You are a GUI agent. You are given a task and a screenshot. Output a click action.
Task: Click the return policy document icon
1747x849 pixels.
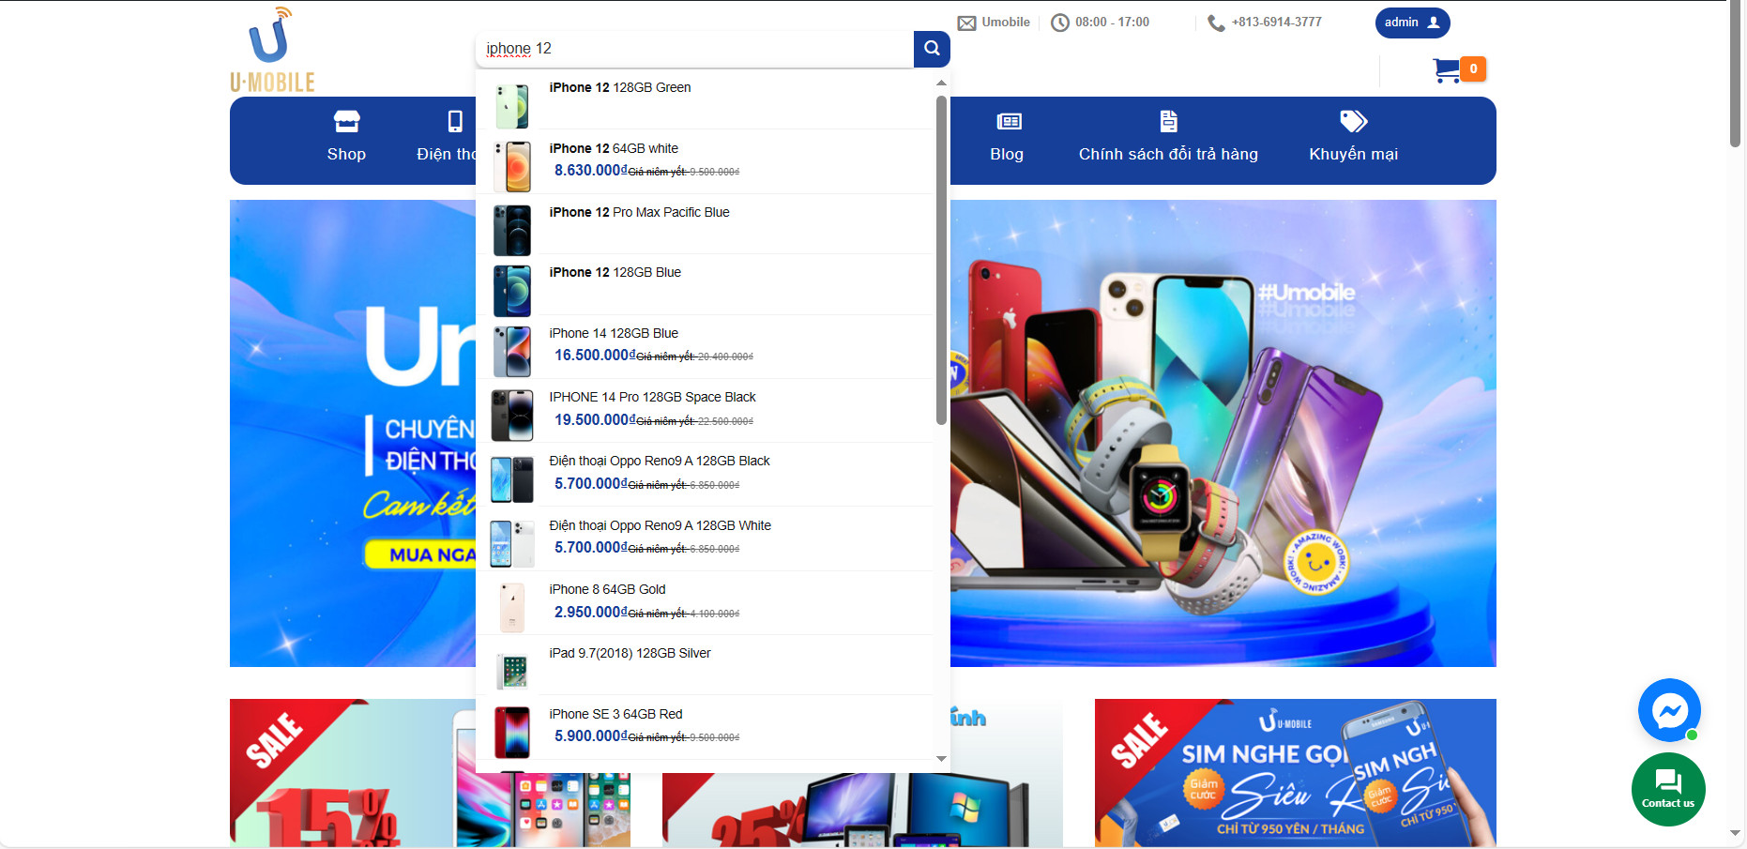1168,122
